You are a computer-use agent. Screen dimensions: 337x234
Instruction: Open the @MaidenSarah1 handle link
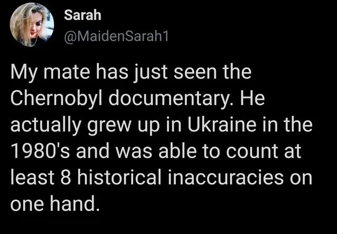tap(109, 36)
